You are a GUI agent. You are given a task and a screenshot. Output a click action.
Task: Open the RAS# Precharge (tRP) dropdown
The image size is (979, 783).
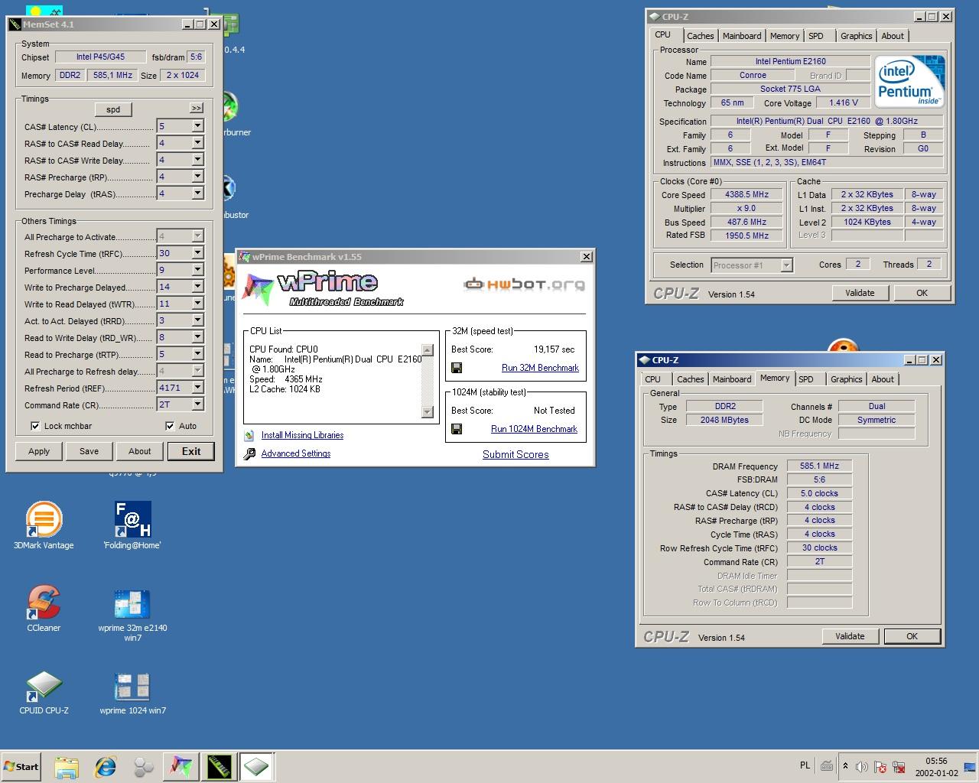click(x=197, y=177)
